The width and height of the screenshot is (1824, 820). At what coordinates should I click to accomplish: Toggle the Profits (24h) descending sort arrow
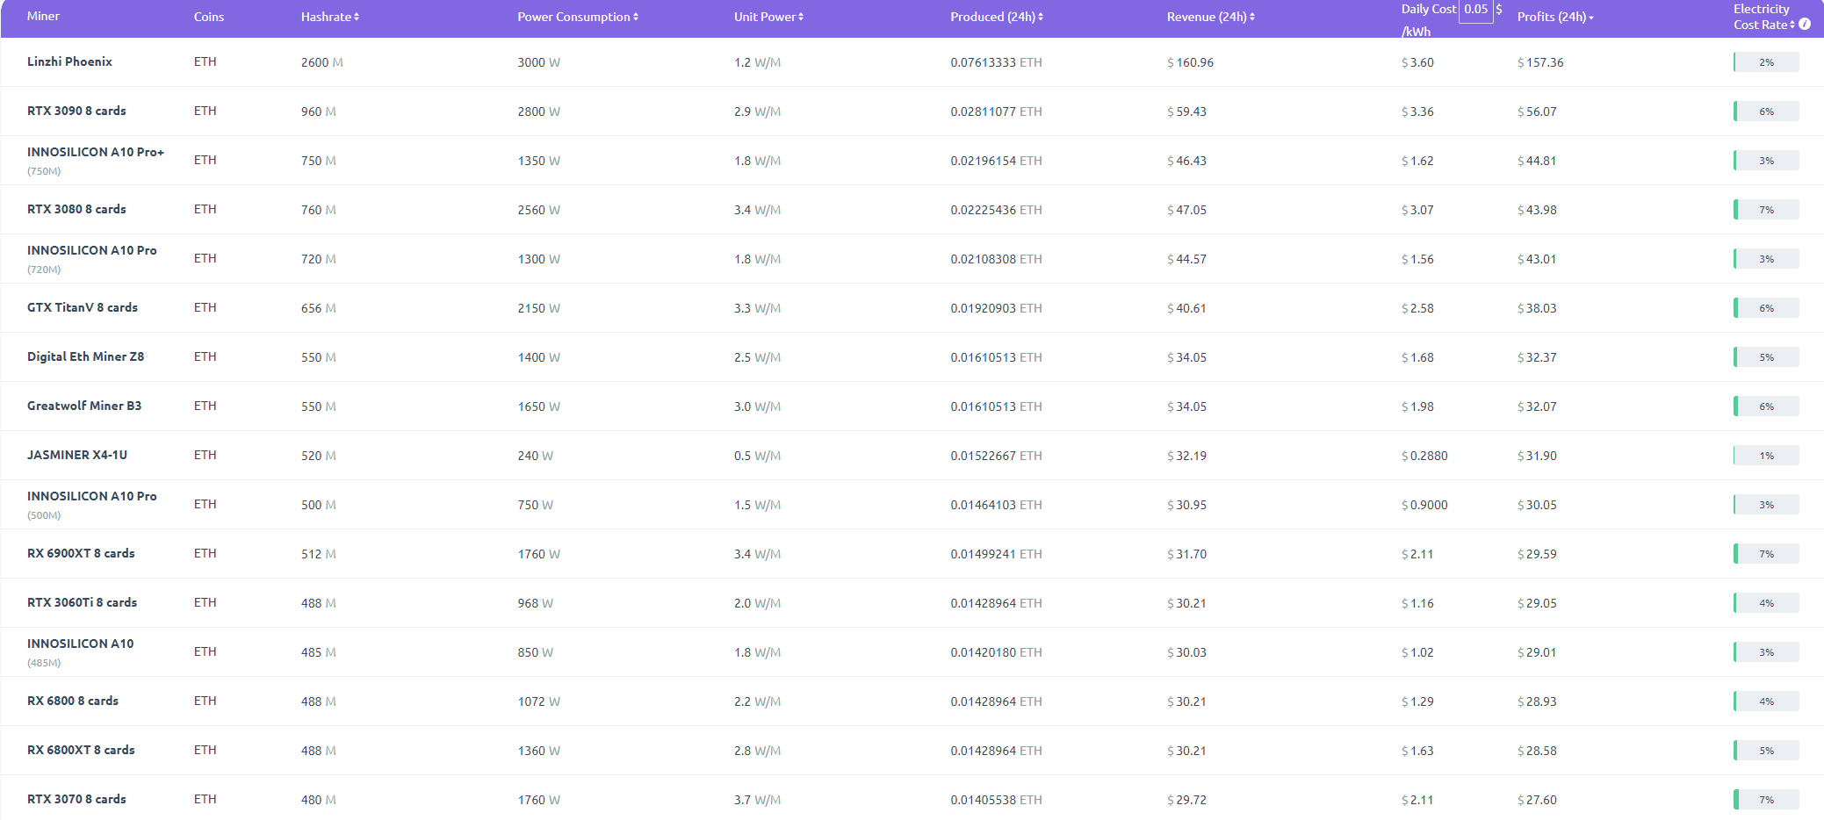click(x=1591, y=18)
